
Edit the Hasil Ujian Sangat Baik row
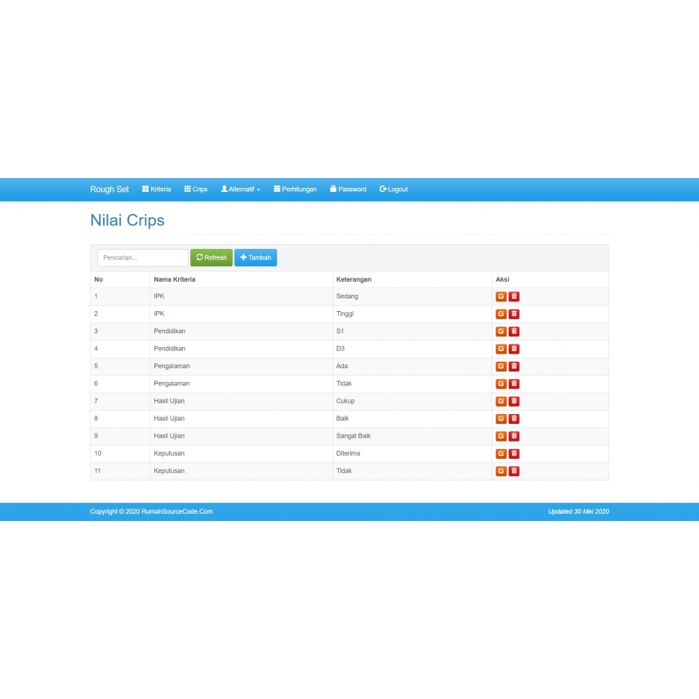coord(501,436)
